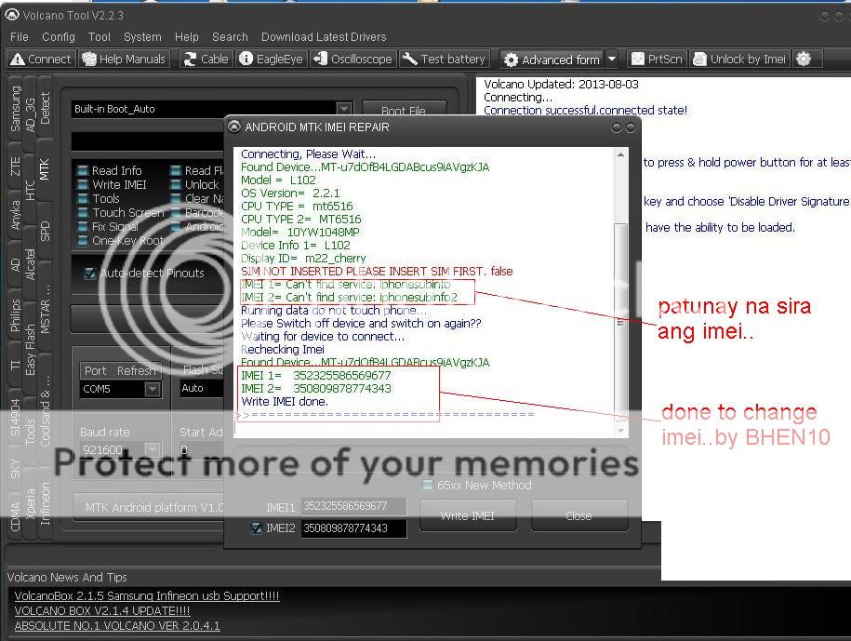Open the Config menu
851x641 pixels.
58,37
